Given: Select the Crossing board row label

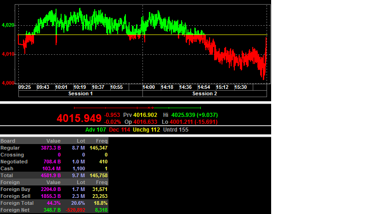Looking at the screenshot, I should click(12, 155).
